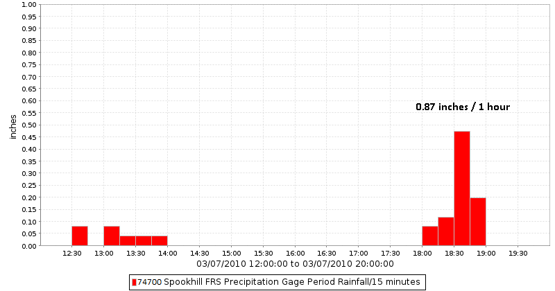This screenshot has height=291, width=555.
Task: Click the red legend swatch for 74700 Spookhill
Action: [x=134, y=282]
